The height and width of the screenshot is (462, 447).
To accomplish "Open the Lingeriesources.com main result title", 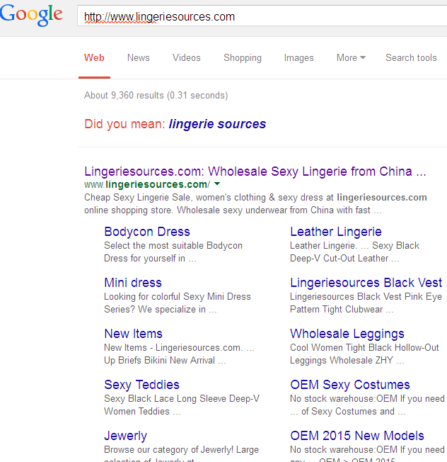I will pyautogui.click(x=255, y=171).
